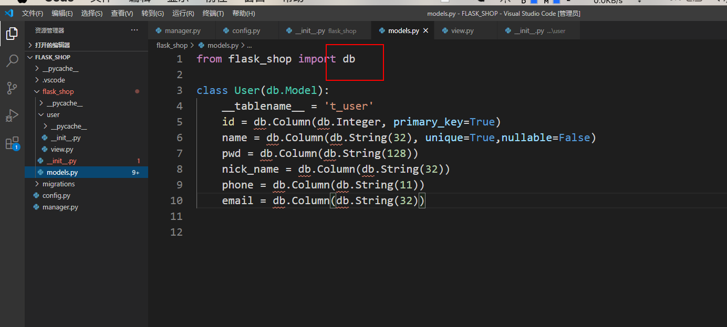The image size is (727, 327).
Task: Click 'User' class name in line 3
Action: point(247,90)
